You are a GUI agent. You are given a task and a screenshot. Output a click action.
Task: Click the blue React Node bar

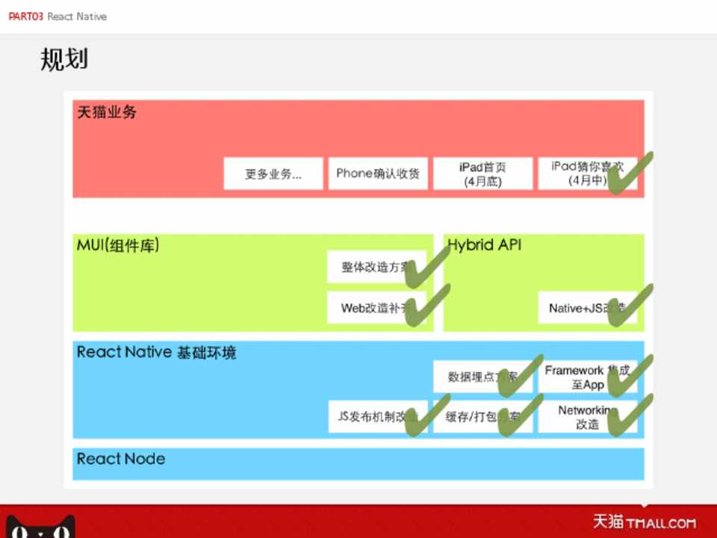[358, 463]
